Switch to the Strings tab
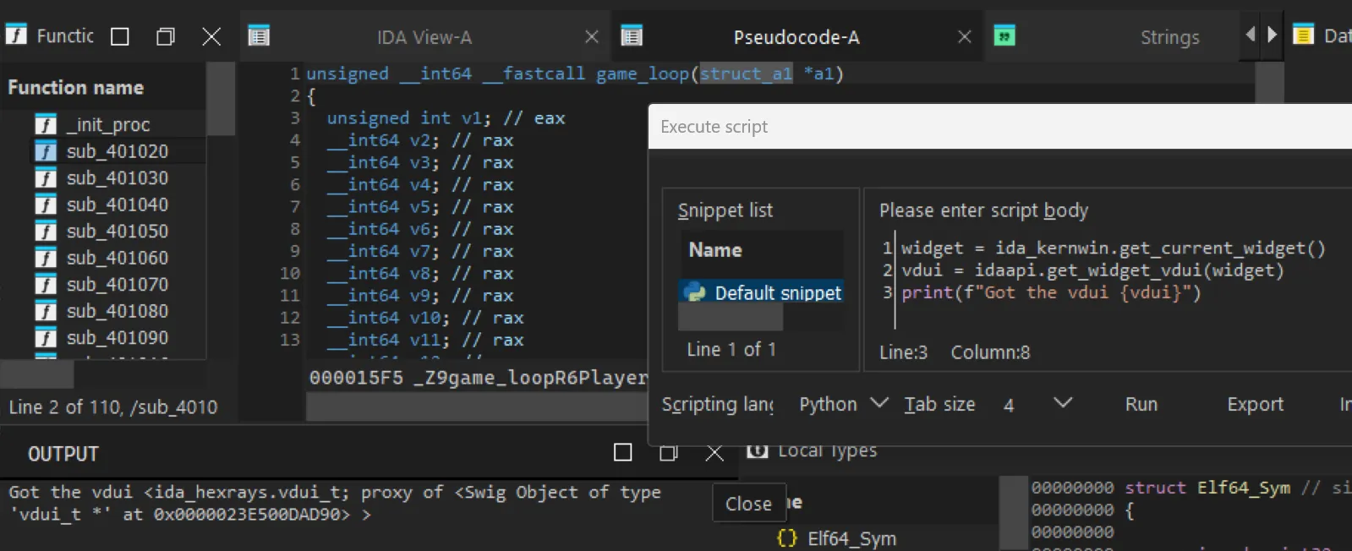This screenshot has height=551, width=1352. [x=1169, y=37]
